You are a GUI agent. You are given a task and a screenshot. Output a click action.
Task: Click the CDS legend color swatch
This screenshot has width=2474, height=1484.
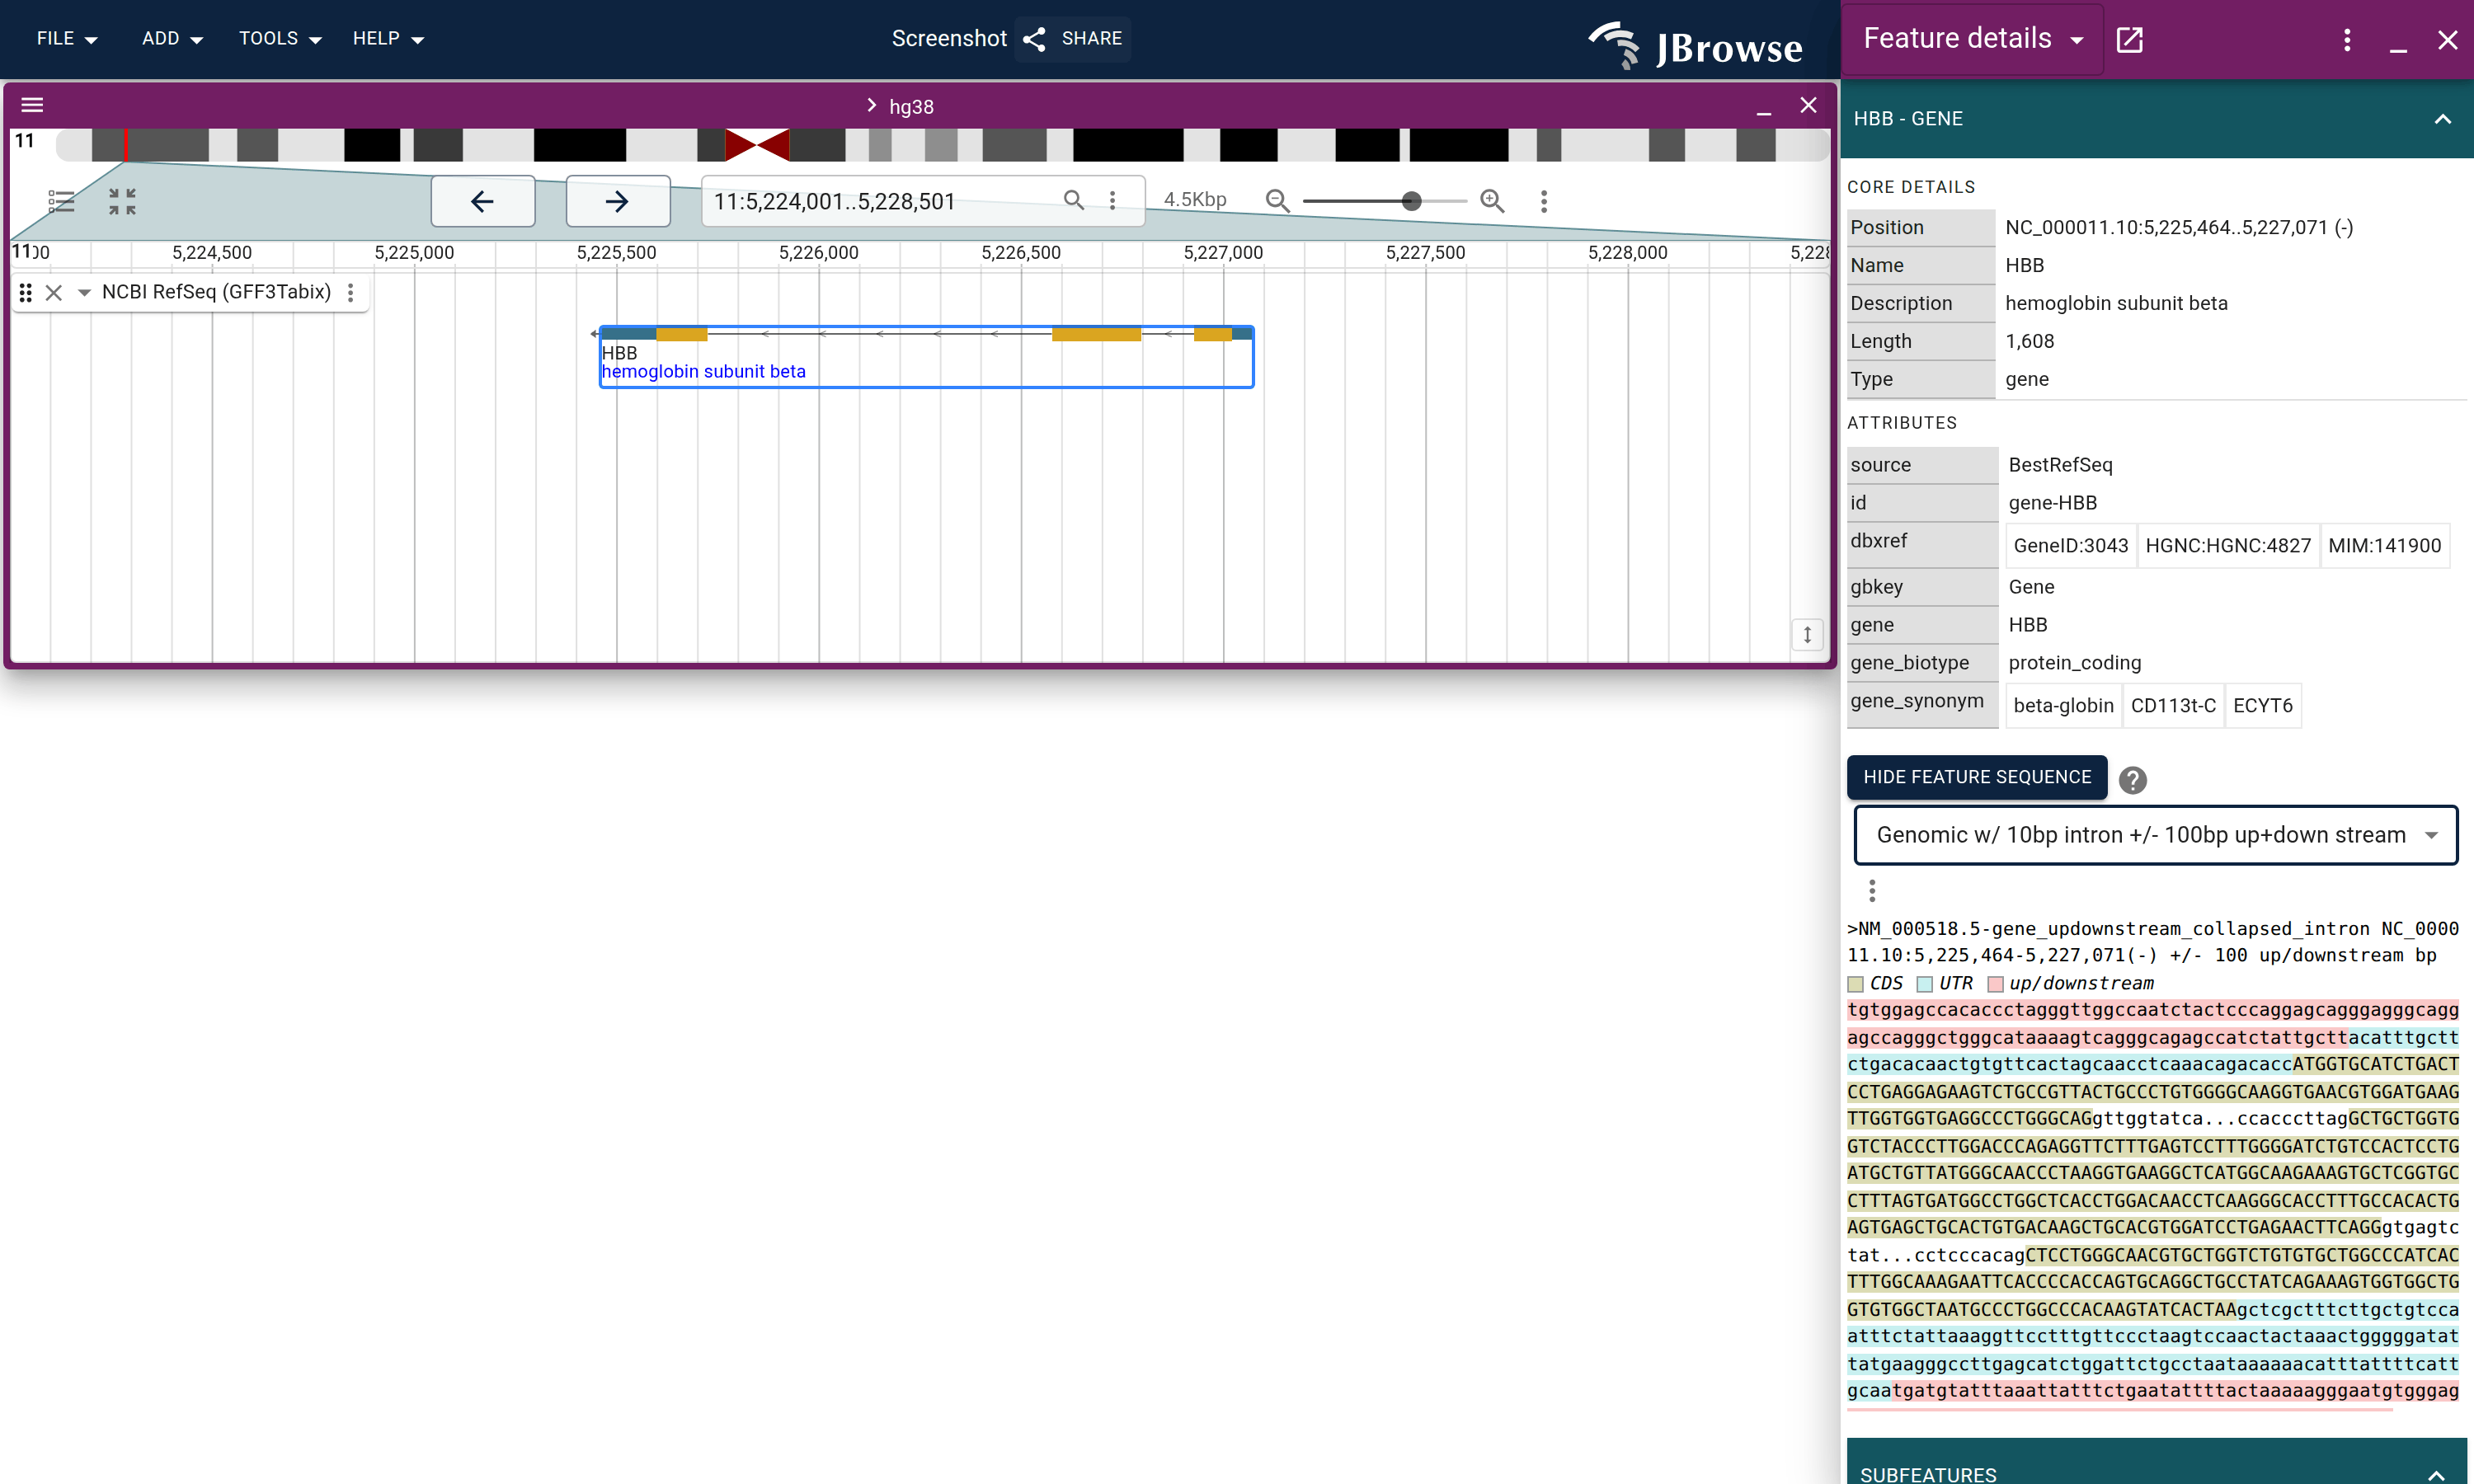1856,985
